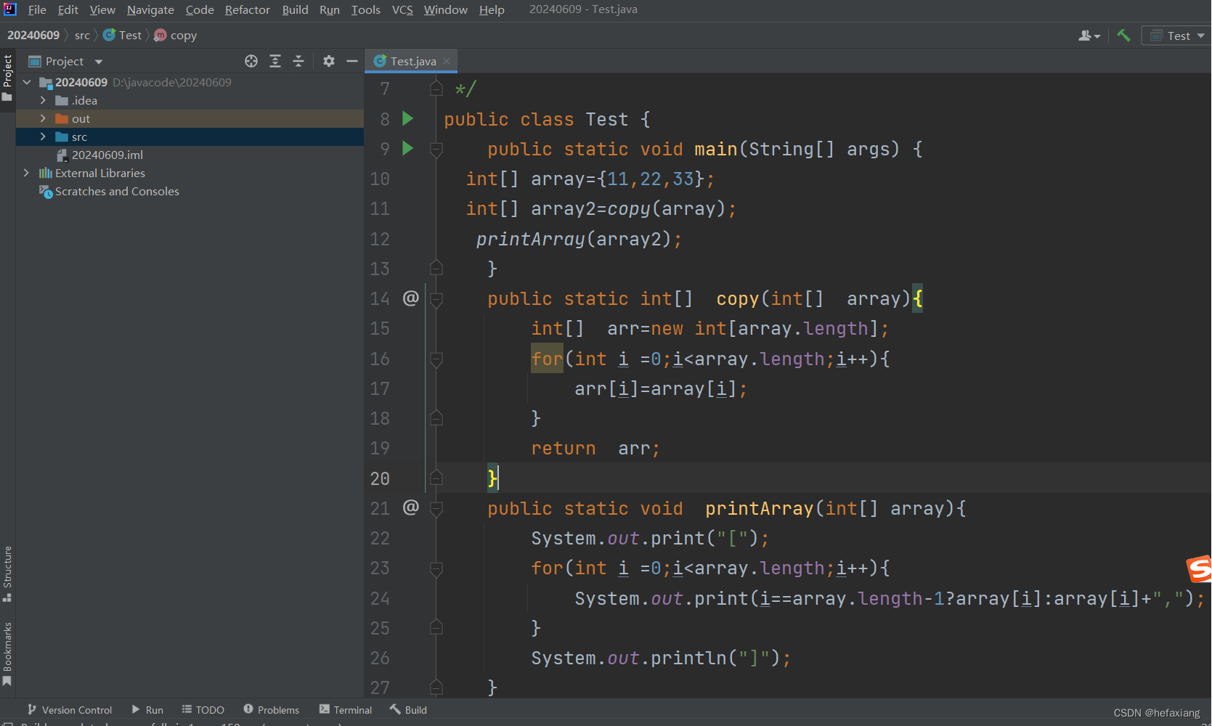The width and height of the screenshot is (1212, 726).
Task: Switch to the Terminal tab at bottom
Action: point(346,709)
